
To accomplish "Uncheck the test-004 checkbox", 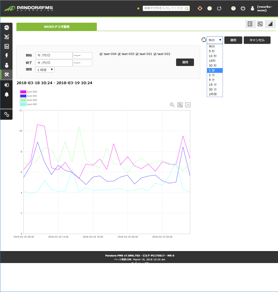I will [x=101, y=54].
